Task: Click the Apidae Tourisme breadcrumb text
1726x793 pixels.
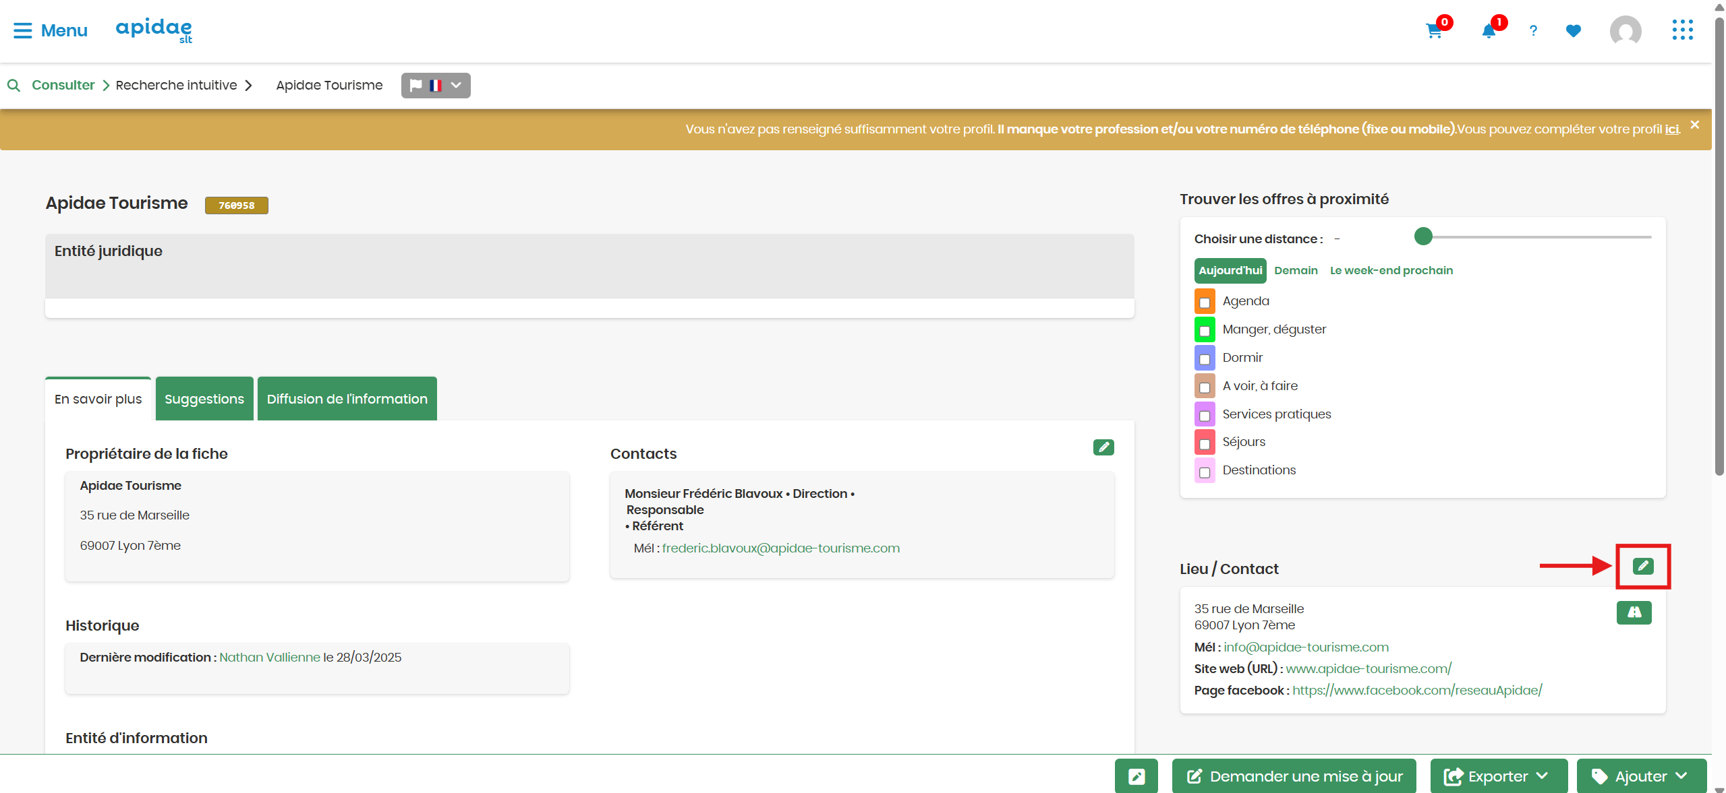Action: 329,85
